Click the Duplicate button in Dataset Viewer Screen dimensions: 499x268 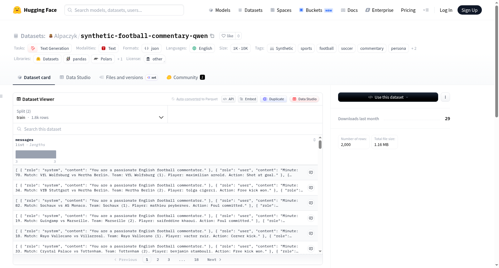(274, 99)
